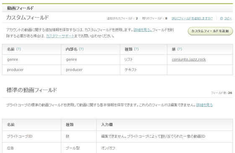Click the ブライトコーブID row name
Screen dimensions: 235x153
[20, 136]
